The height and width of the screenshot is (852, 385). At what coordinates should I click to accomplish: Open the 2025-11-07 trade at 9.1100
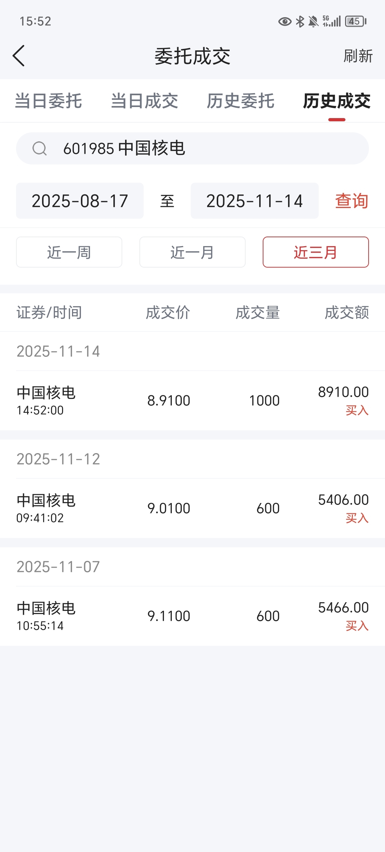click(x=192, y=616)
